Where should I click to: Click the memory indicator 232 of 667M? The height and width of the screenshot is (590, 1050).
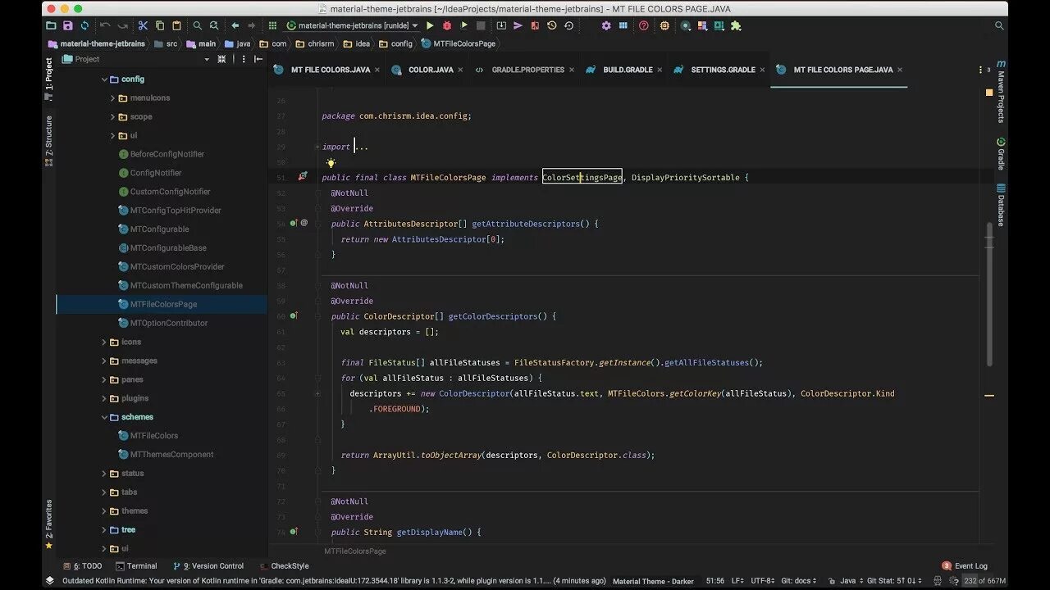(983, 580)
